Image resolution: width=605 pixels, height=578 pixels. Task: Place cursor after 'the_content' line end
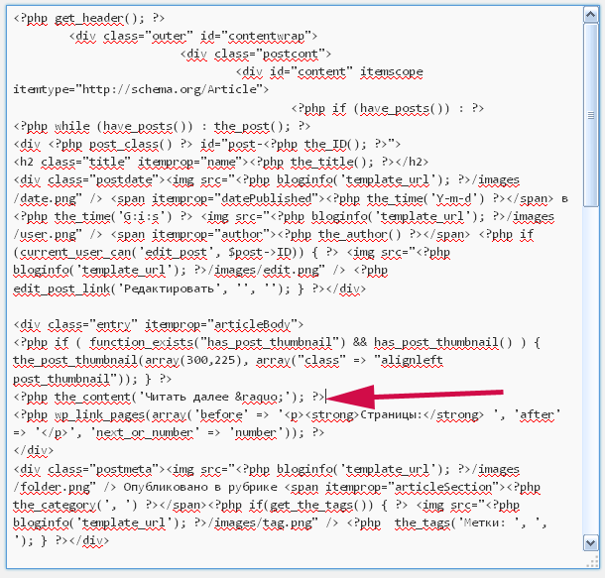click(x=325, y=397)
